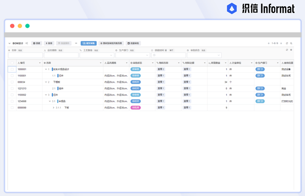
Task: Click the 跳转到审批列表页面 button
Action: (x=111, y=43)
